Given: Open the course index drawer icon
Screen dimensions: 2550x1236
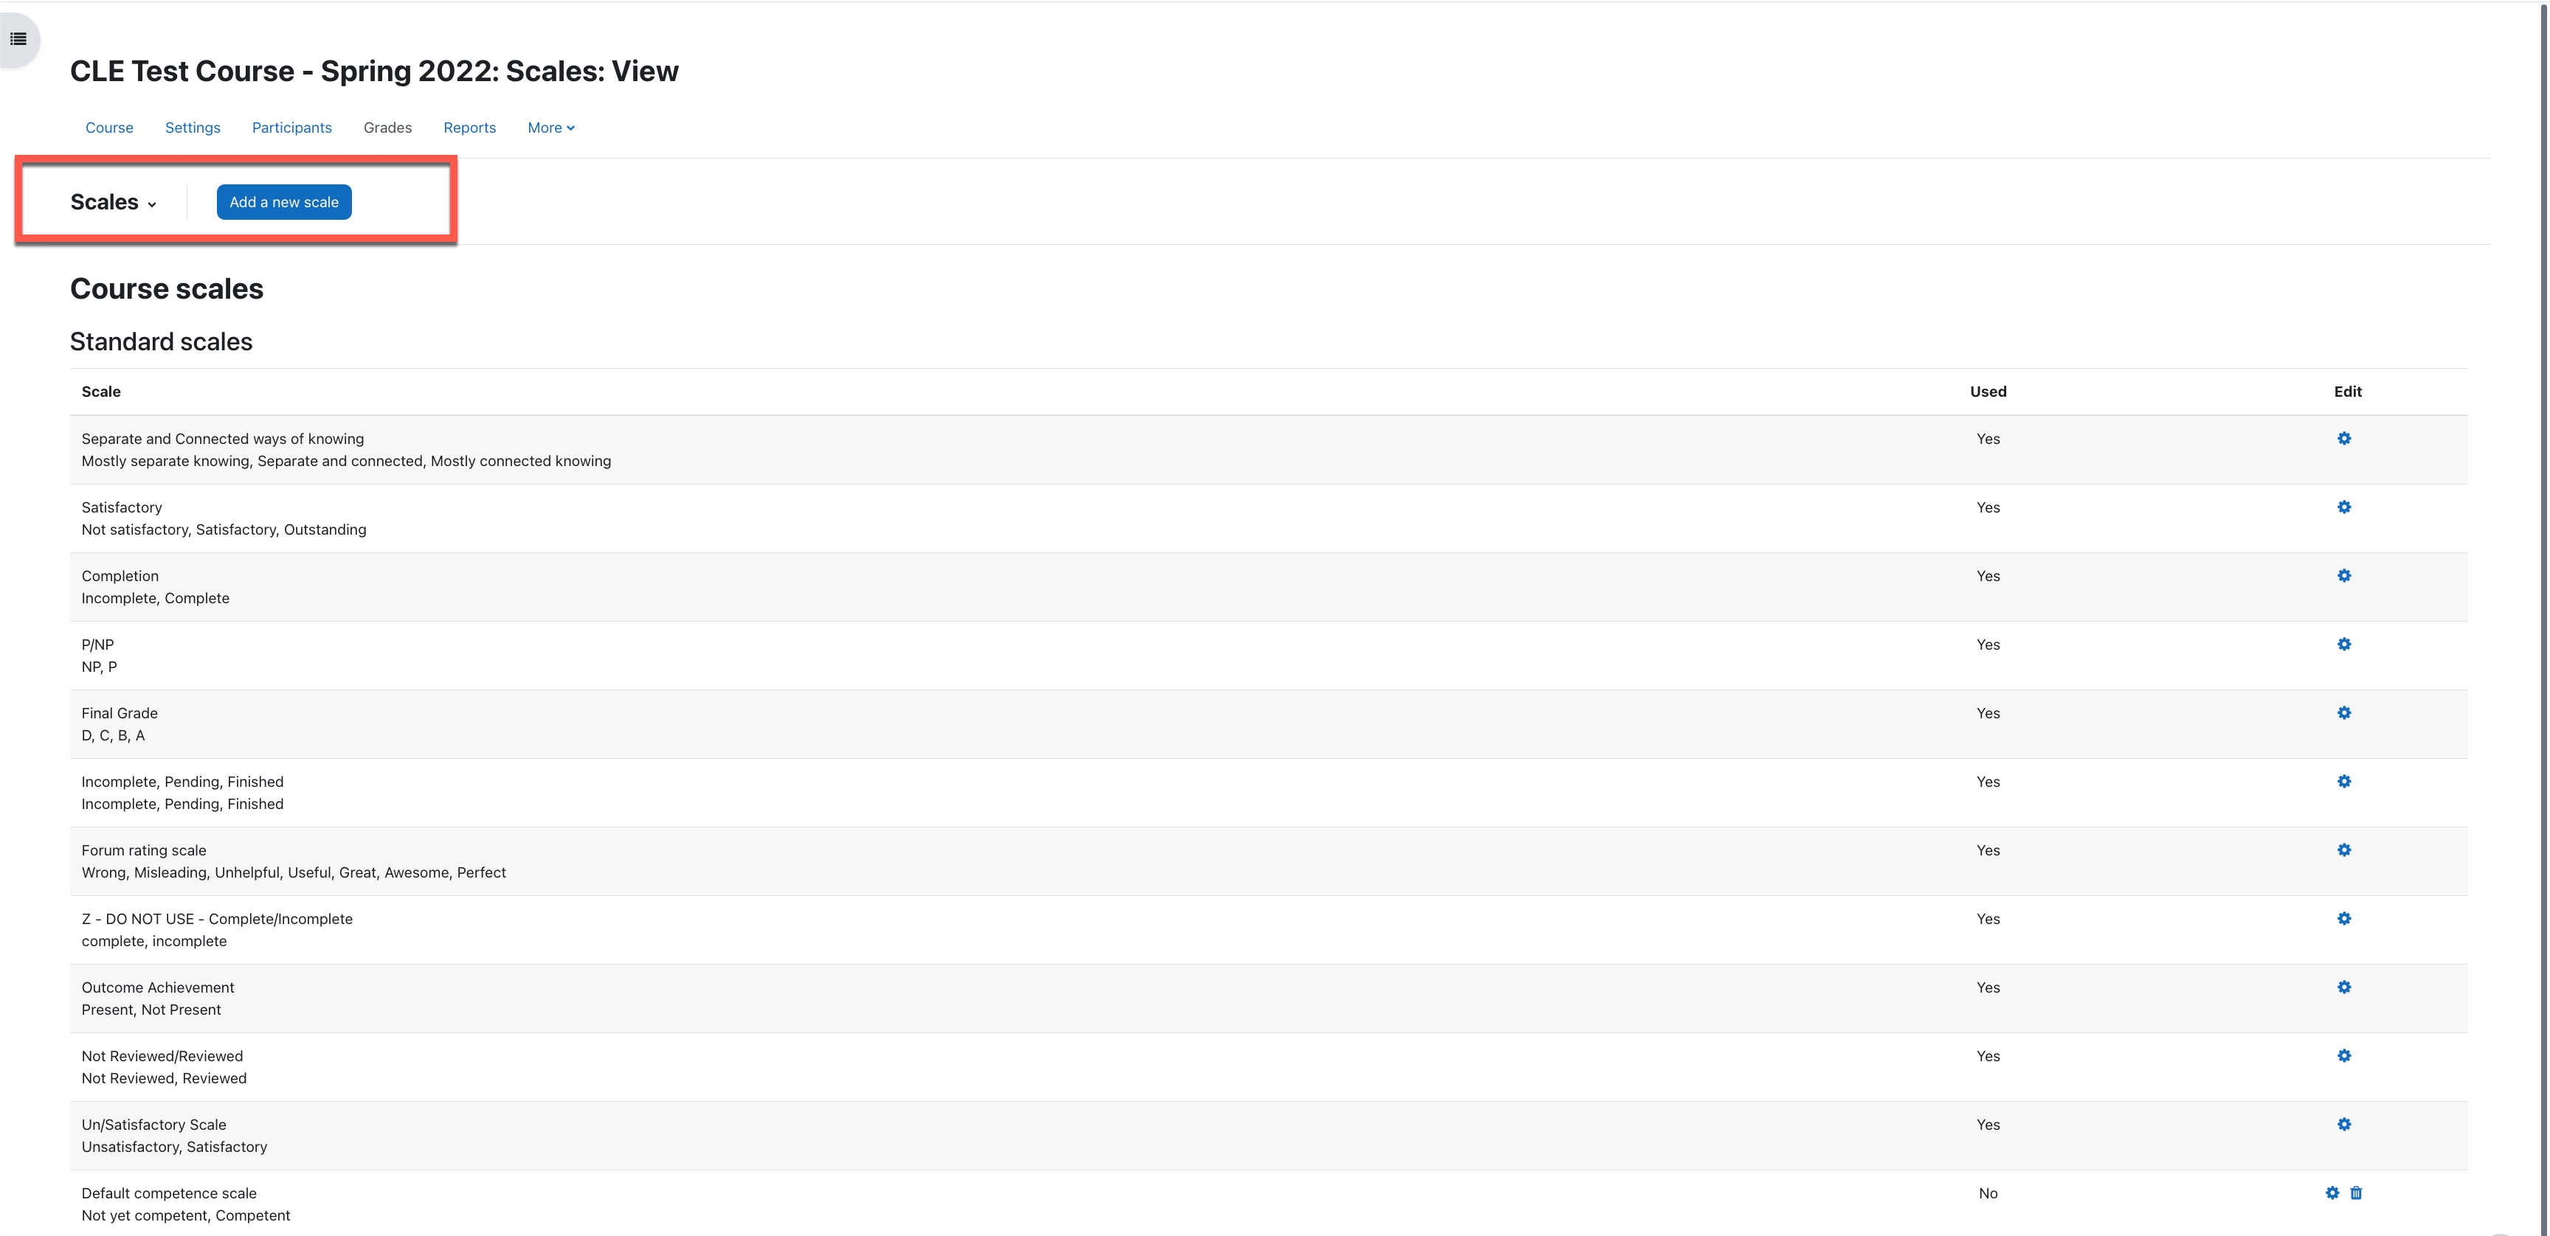Looking at the screenshot, I should (x=18, y=40).
